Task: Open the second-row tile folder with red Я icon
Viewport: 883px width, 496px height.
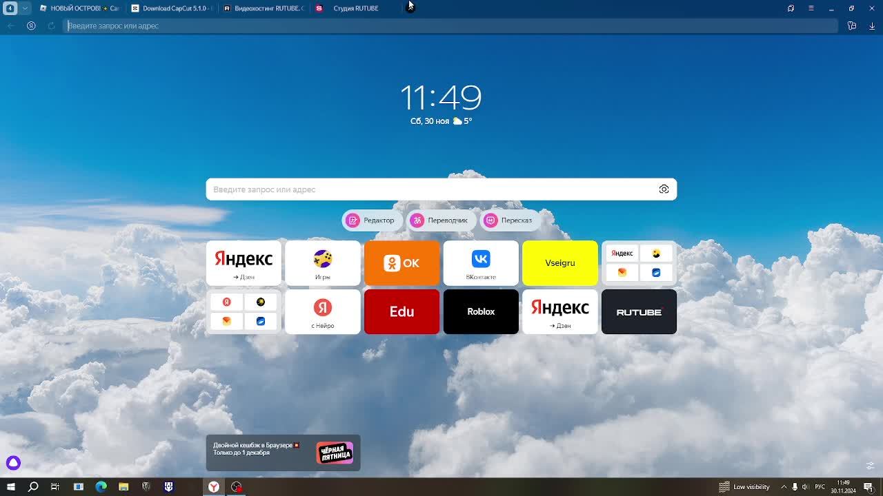Action: coord(244,311)
